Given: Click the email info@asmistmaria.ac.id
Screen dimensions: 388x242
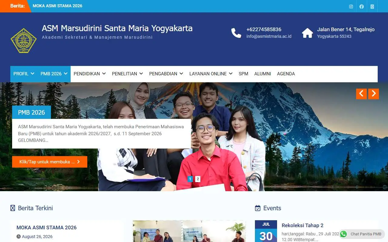Looking at the screenshot, I should point(269,36).
